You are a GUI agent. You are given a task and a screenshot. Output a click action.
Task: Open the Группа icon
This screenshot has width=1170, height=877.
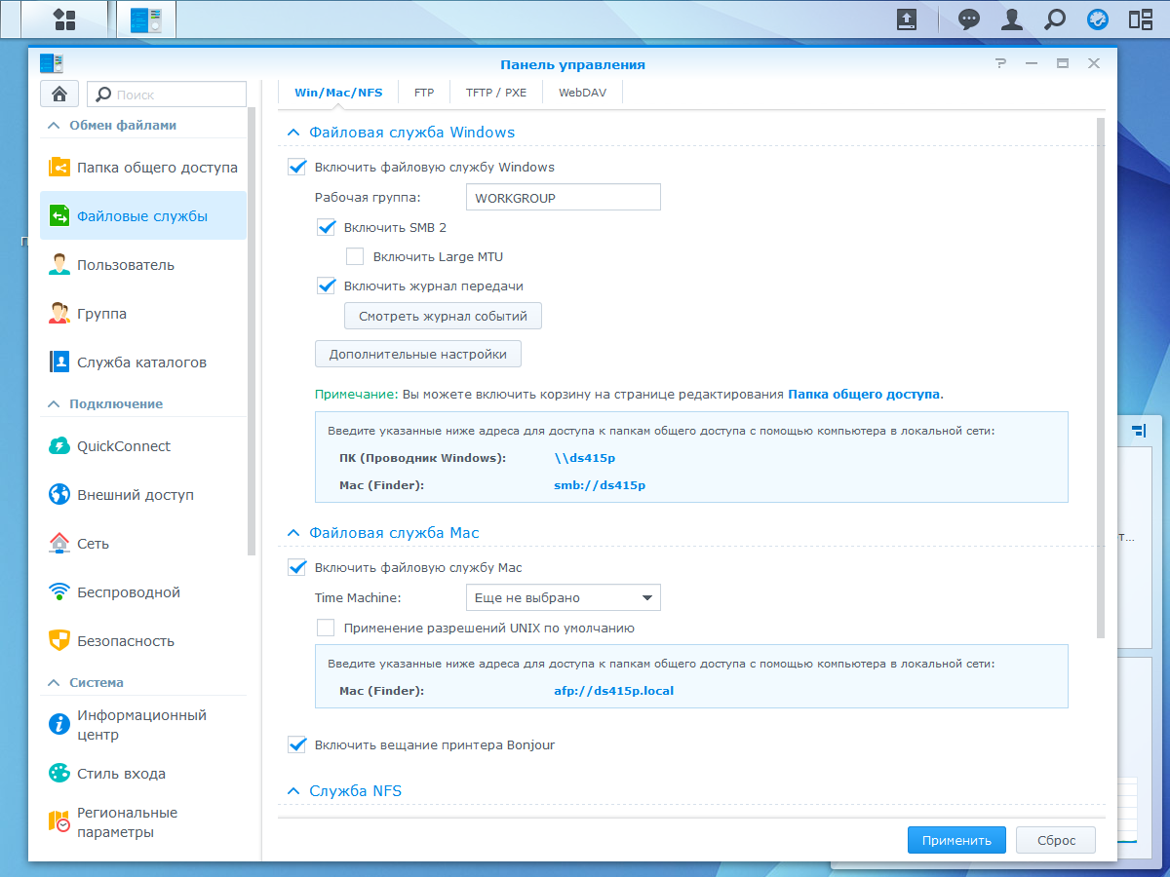click(59, 314)
